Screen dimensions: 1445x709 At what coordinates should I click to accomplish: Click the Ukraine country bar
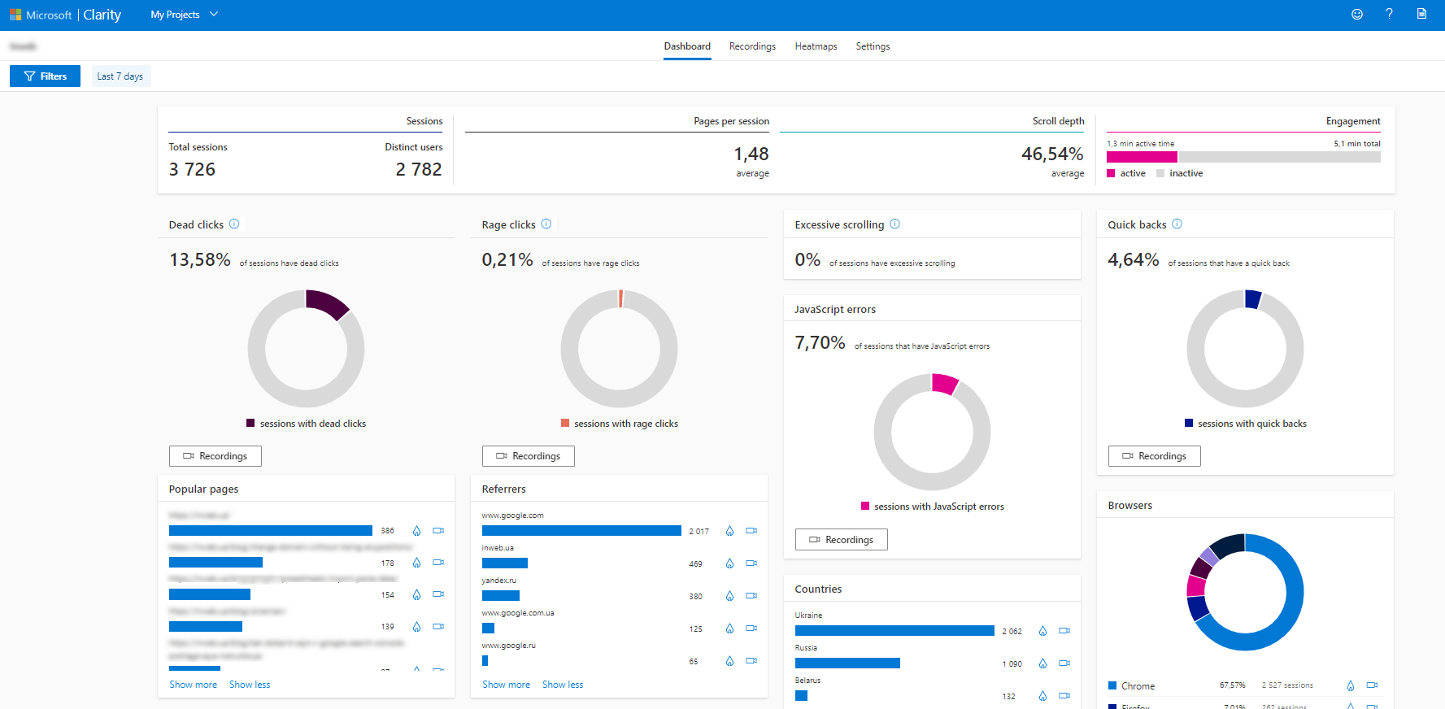894,631
